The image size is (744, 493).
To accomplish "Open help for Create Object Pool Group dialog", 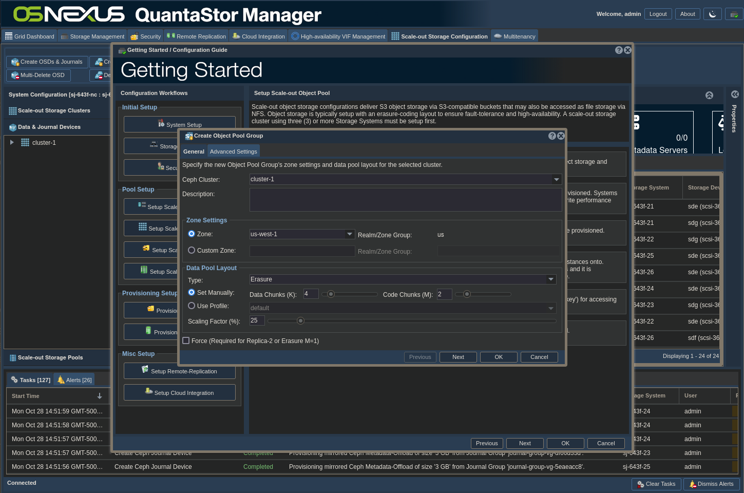I will click(x=552, y=136).
